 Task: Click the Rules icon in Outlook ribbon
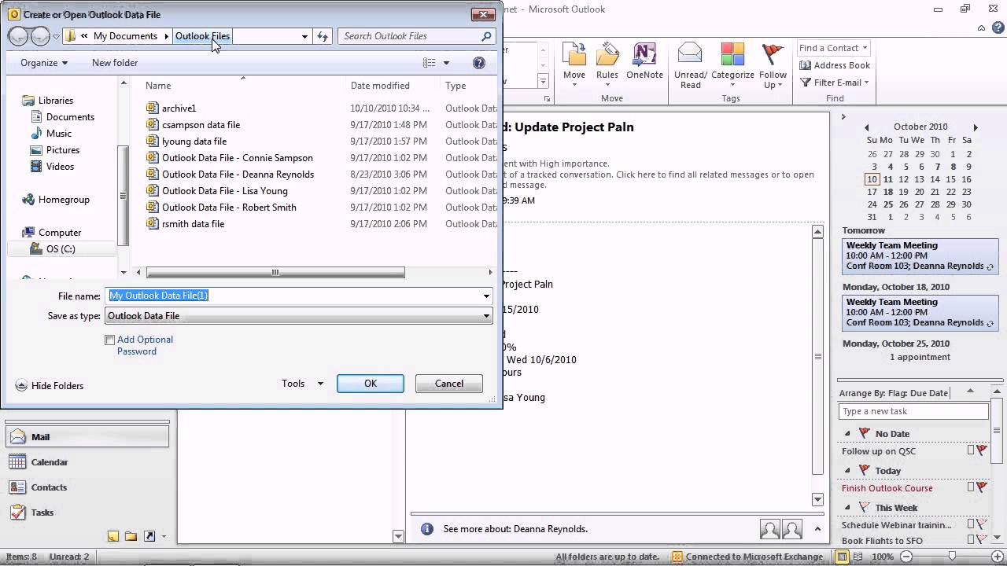pyautogui.click(x=607, y=54)
